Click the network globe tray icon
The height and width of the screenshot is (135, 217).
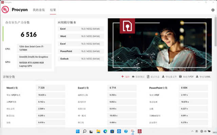(x=202, y=131)
